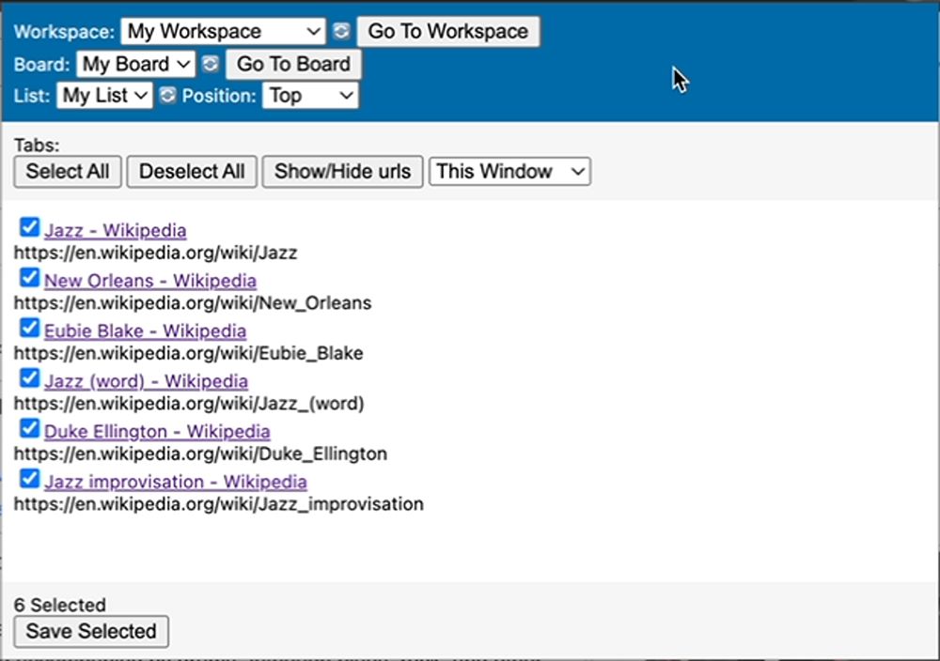940x661 pixels.
Task: Toggle Show/Hide urls button
Action: [x=342, y=171]
